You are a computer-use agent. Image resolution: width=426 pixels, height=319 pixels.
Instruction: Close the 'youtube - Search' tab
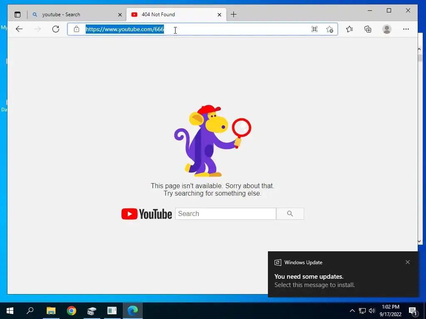click(x=120, y=15)
